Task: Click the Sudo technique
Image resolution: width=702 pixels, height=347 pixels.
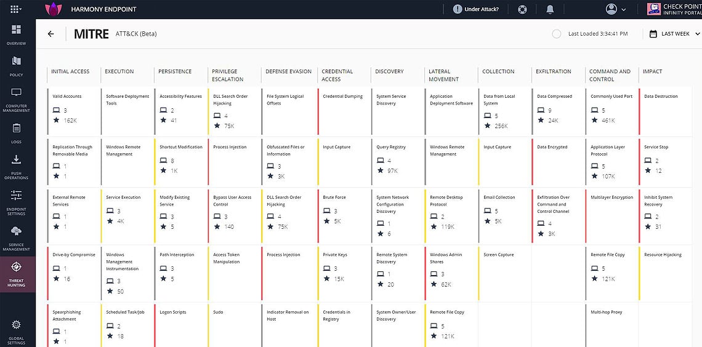Action: coord(234,326)
